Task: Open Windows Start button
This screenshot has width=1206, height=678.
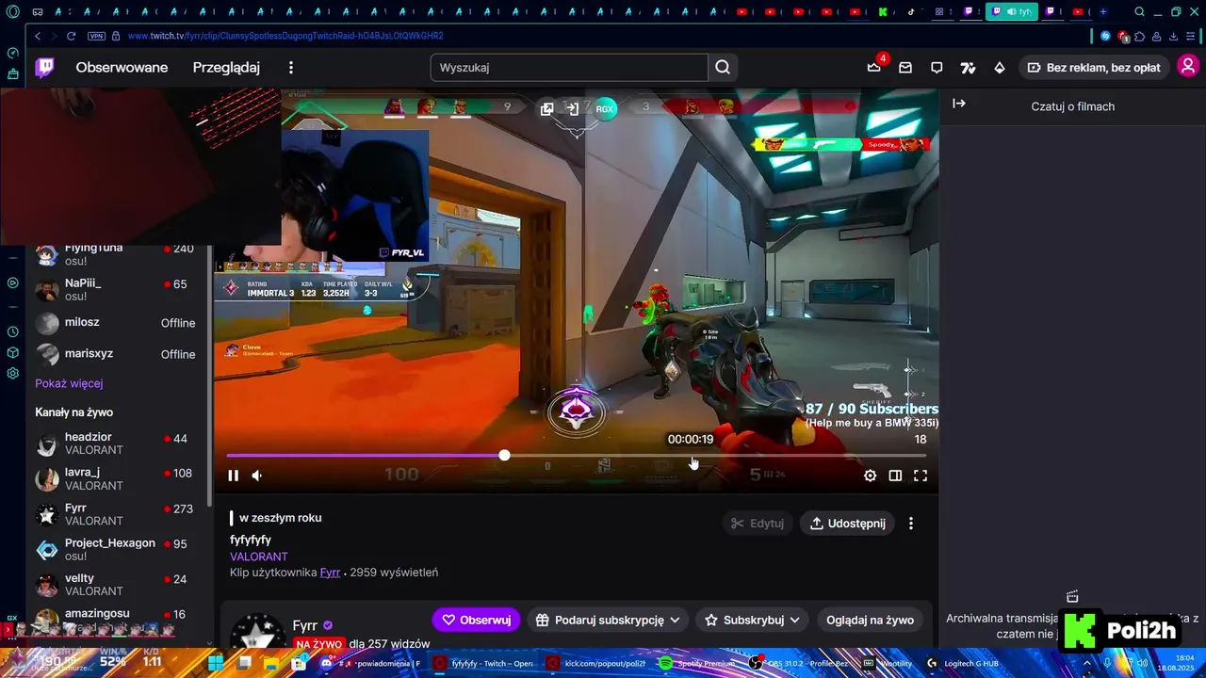Action: point(216,663)
